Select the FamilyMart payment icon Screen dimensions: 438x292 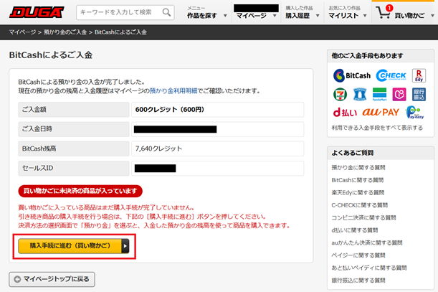379,94
